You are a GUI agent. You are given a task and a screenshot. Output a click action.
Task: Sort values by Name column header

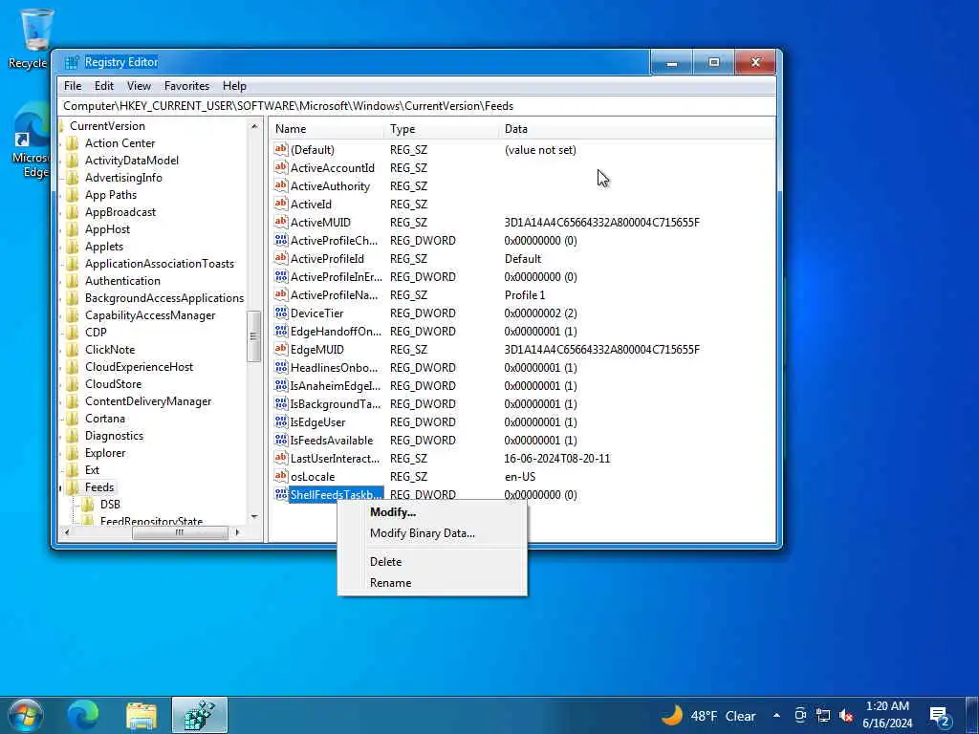[x=327, y=129]
